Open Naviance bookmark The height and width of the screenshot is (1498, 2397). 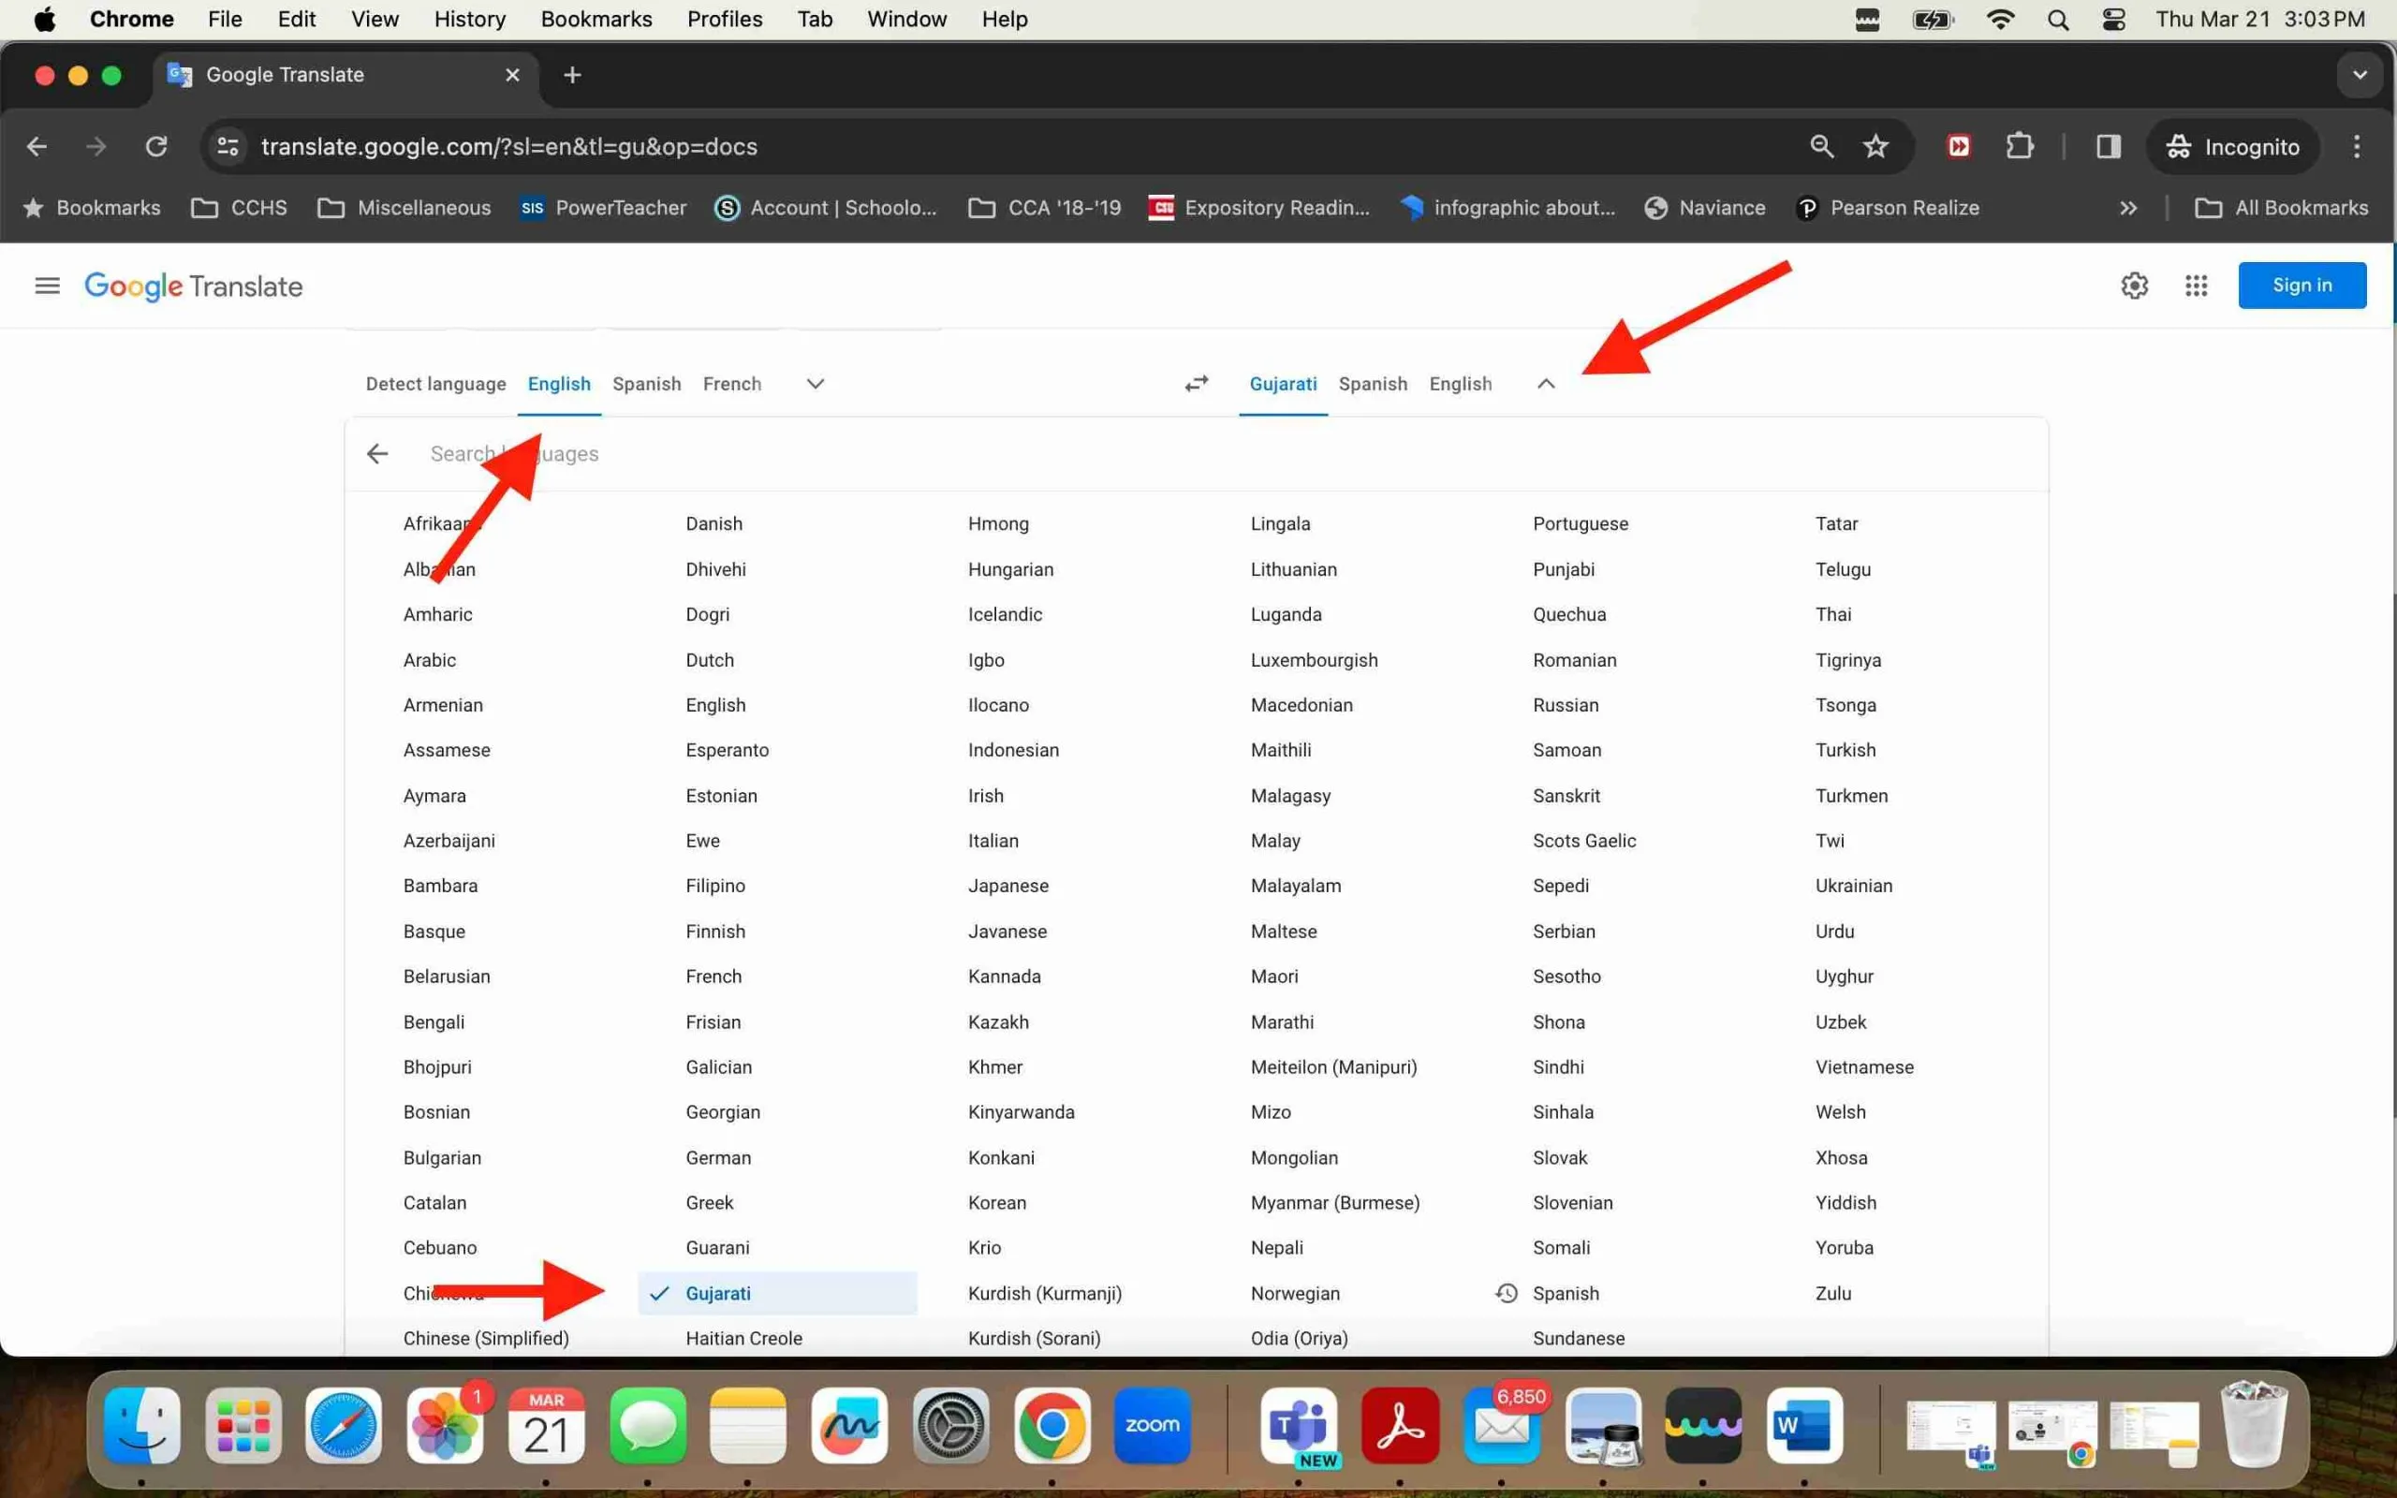pos(1705,208)
